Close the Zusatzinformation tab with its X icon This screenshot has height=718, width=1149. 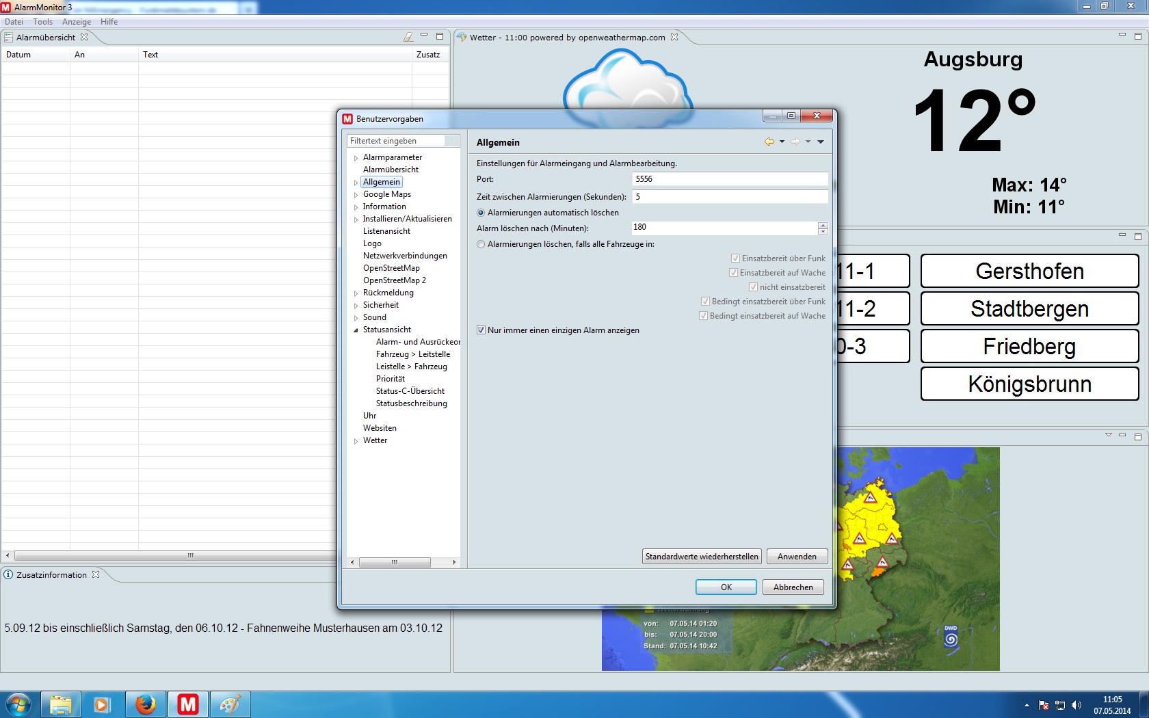[x=96, y=574]
